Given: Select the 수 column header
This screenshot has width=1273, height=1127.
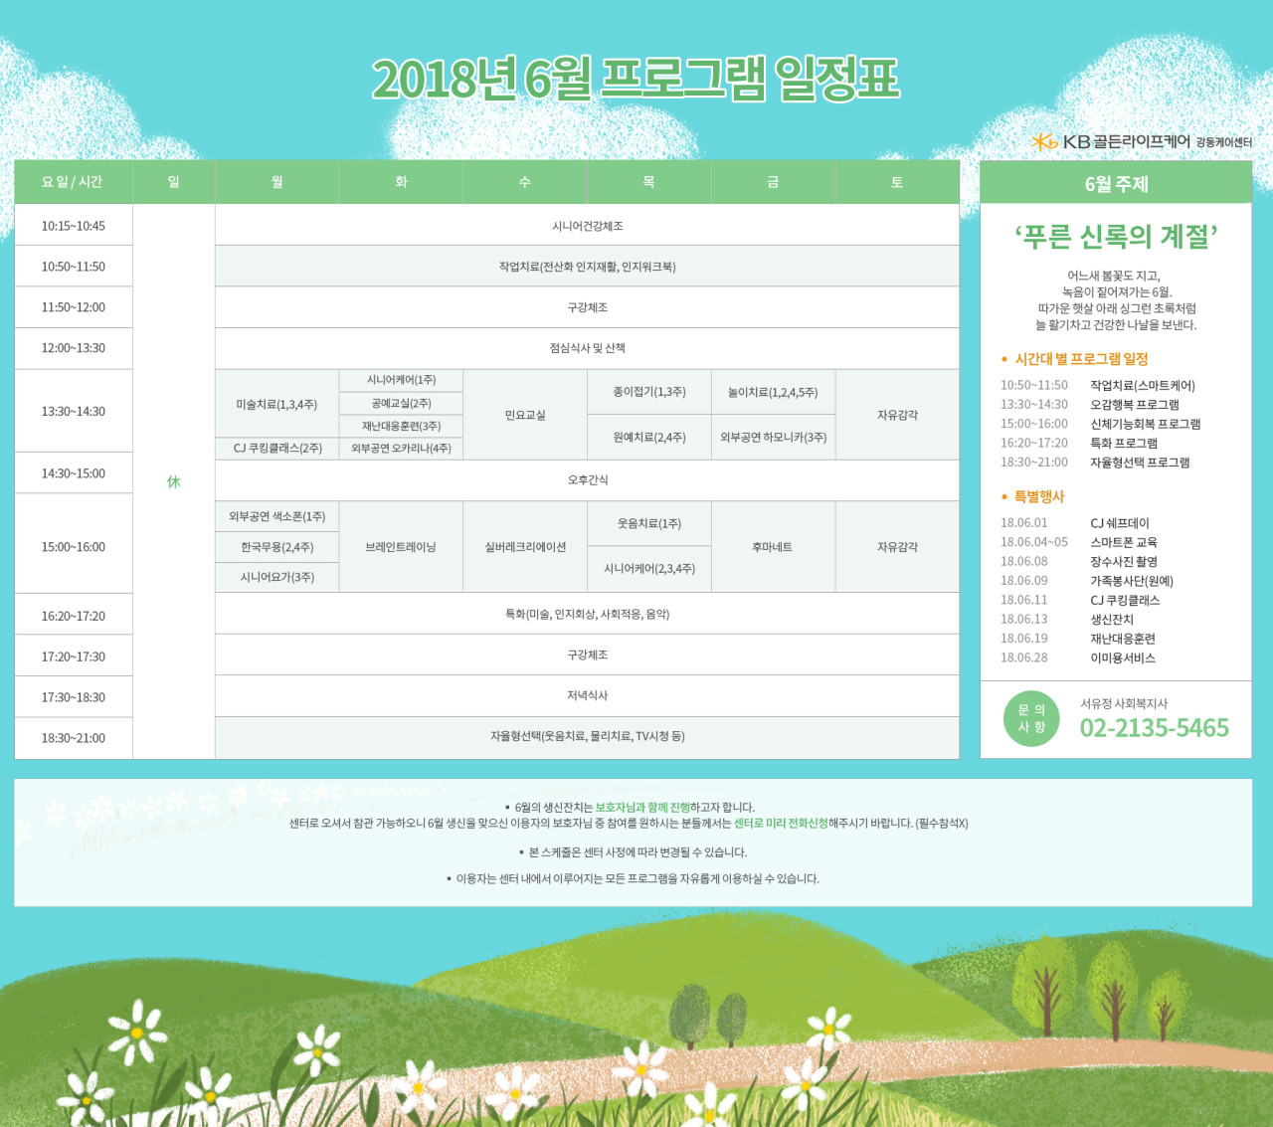Looking at the screenshot, I should tap(524, 182).
